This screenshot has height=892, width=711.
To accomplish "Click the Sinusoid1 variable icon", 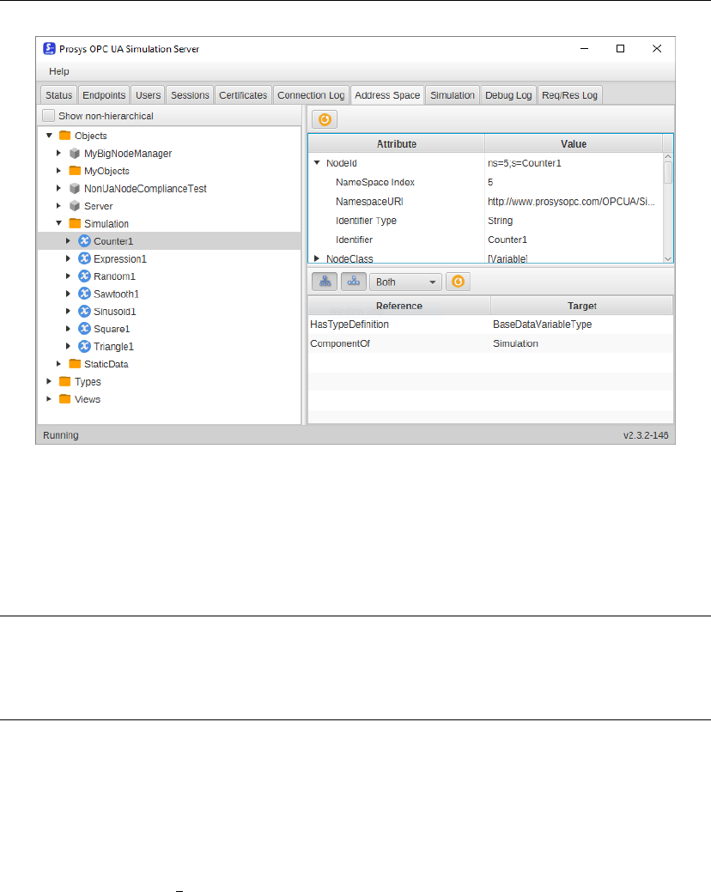I will 84,311.
